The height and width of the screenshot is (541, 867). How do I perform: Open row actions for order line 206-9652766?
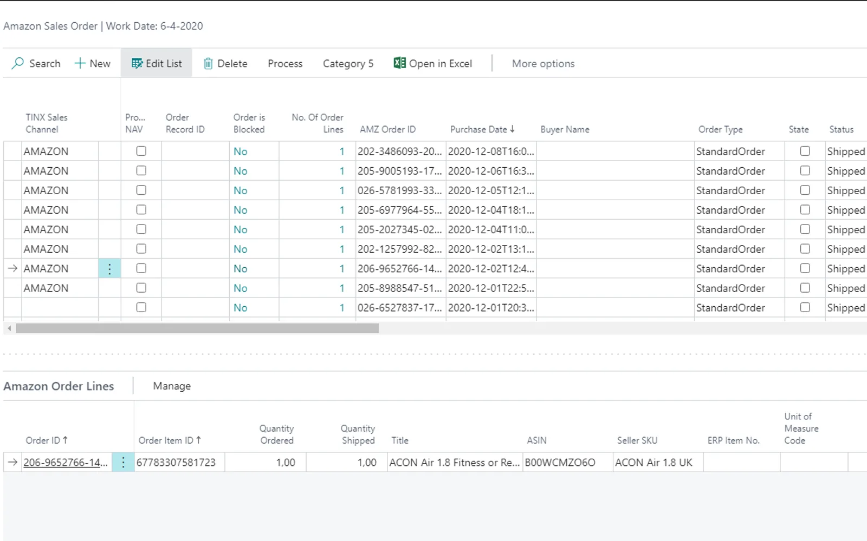[123, 463]
